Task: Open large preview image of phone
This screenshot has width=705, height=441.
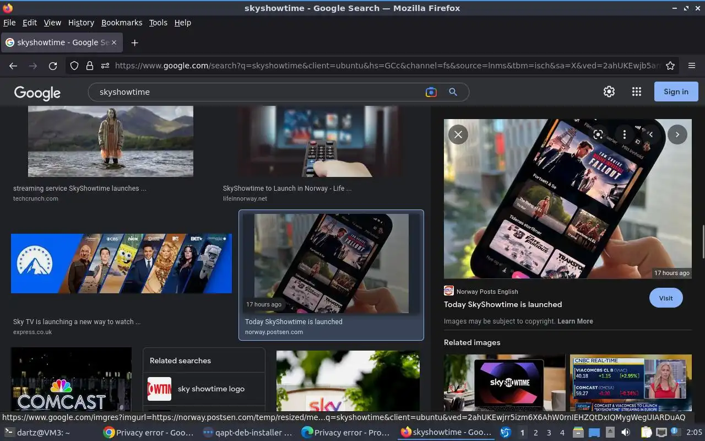Action: pos(568,198)
